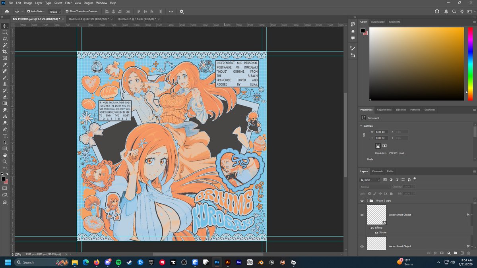Select the Lasso tool
The height and width of the screenshot is (268, 477).
(x=5, y=39)
